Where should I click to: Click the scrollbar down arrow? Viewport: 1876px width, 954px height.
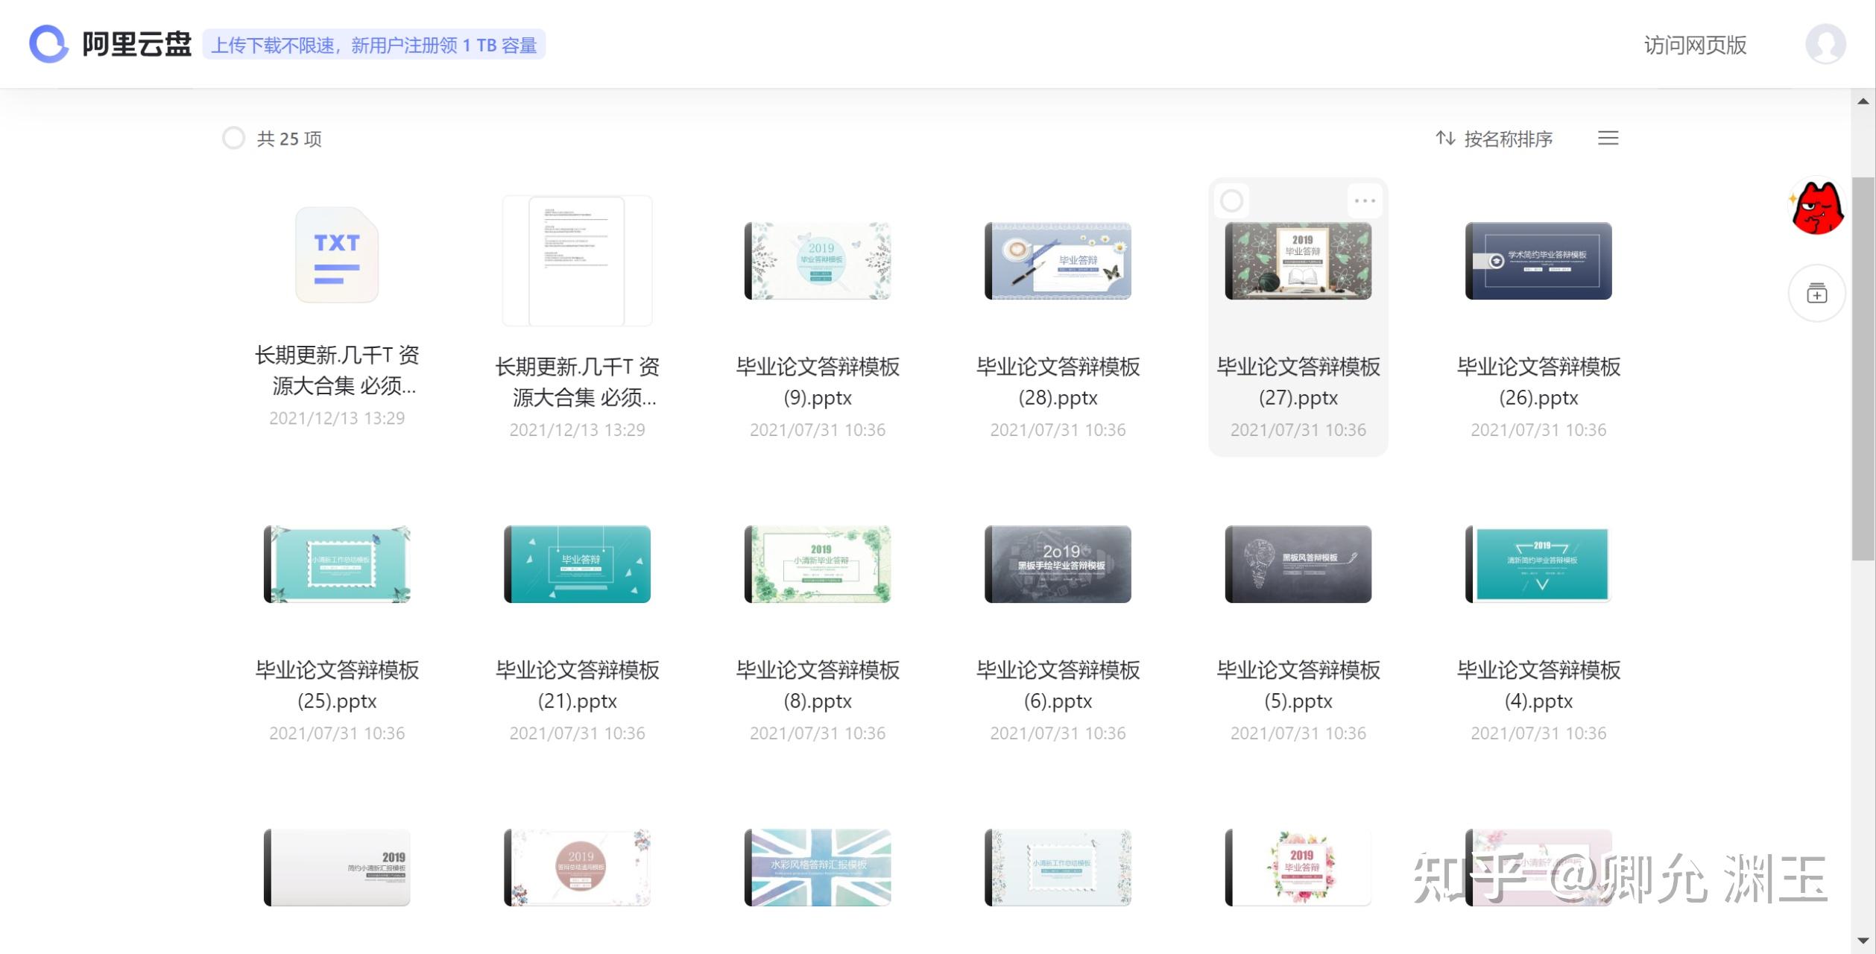point(1863,941)
